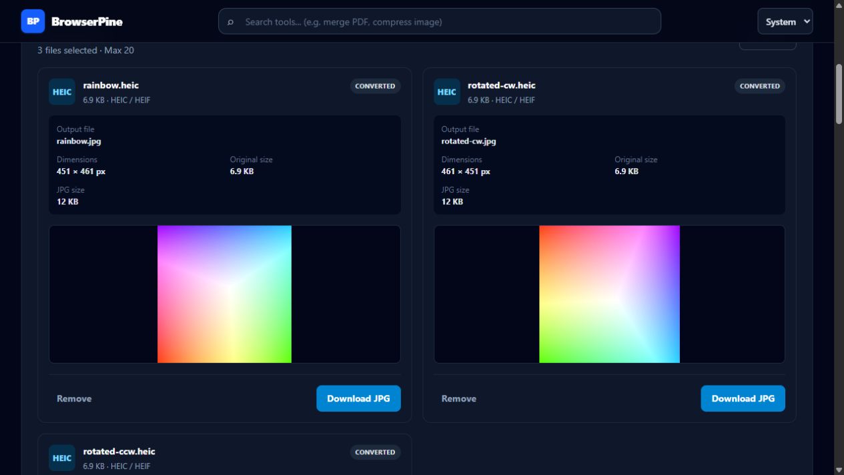Screen dimensions: 844x475
Task: Click the BrowserPine brand name
Action: tap(87, 21)
